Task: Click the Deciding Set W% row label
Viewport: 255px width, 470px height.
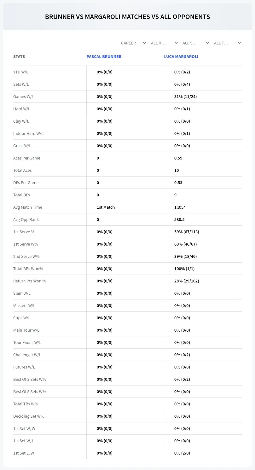Action: click(x=29, y=416)
